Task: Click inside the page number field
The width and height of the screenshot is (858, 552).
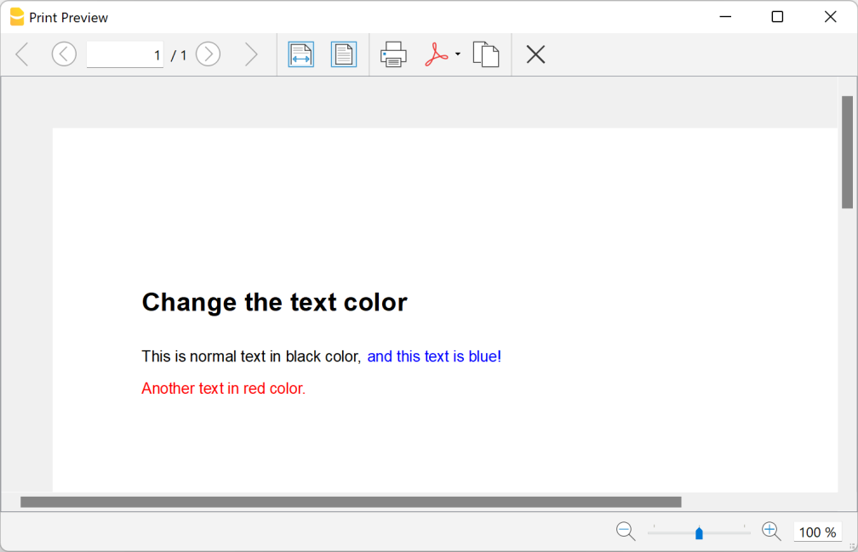Action: point(124,54)
